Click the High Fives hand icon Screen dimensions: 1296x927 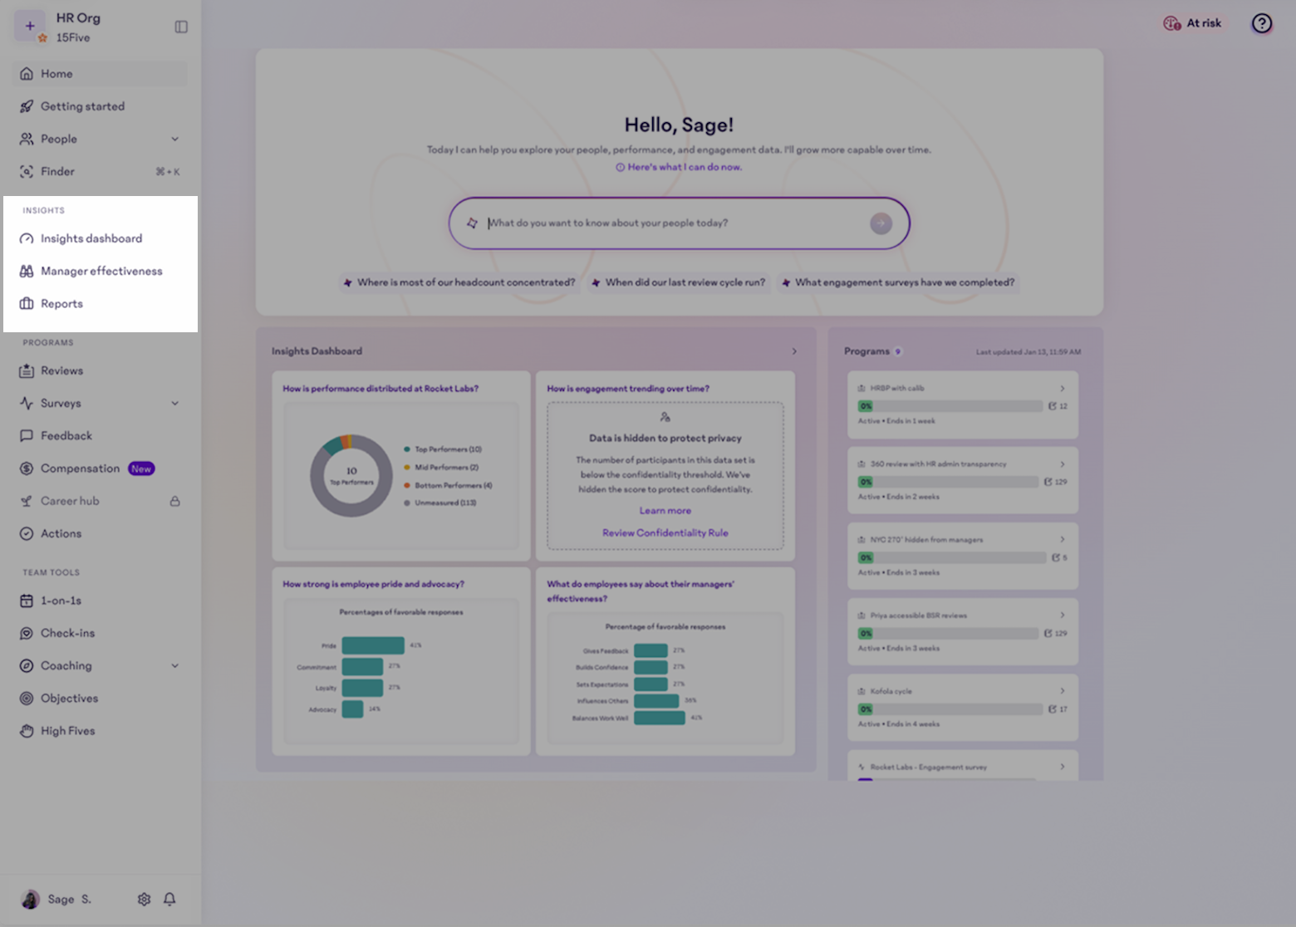pos(27,731)
